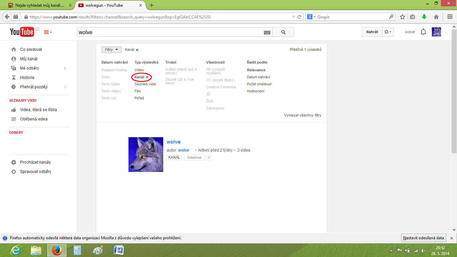Click the search magnifier button
This screenshot has width=457, height=257.
(283, 32)
